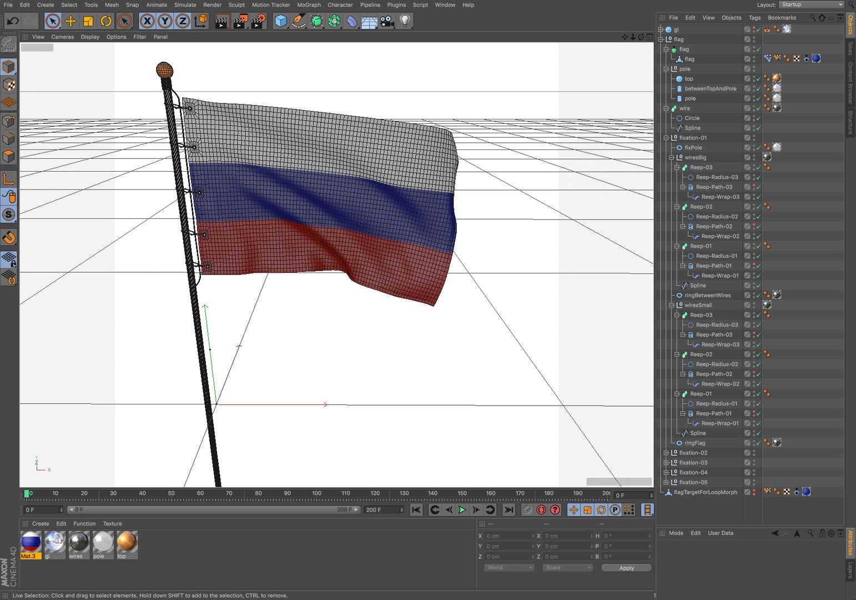Image resolution: width=856 pixels, height=600 pixels.
Task: Open the Camera objects icon
Action: (387, 21)
